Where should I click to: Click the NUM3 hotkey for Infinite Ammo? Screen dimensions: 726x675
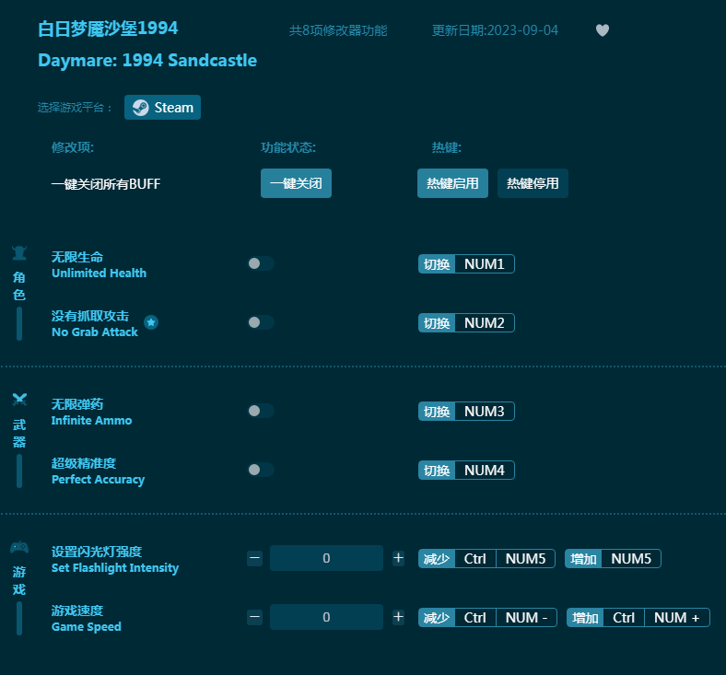pos(484,412)
